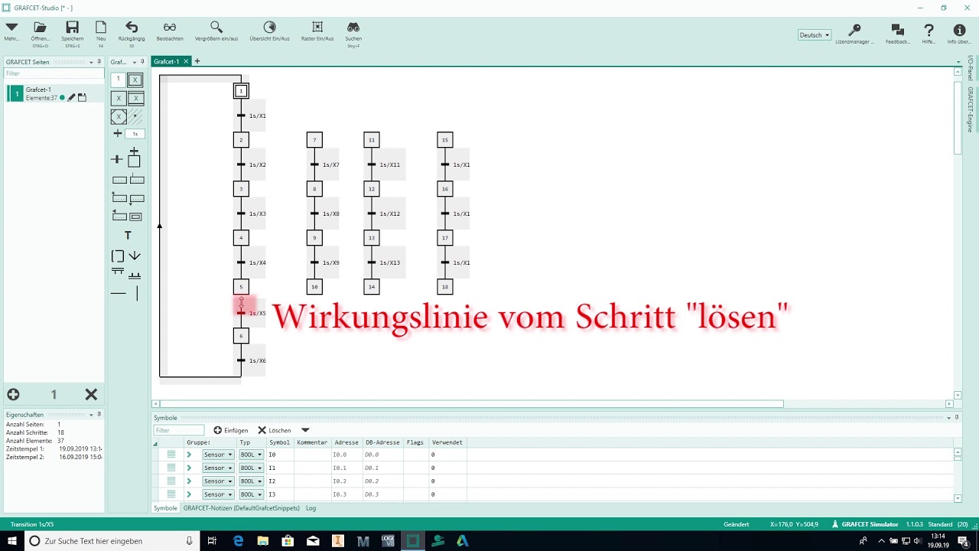Select initial step 1 on canvas
This screenshot has height=551, width=979.
(x=241, y=91)
